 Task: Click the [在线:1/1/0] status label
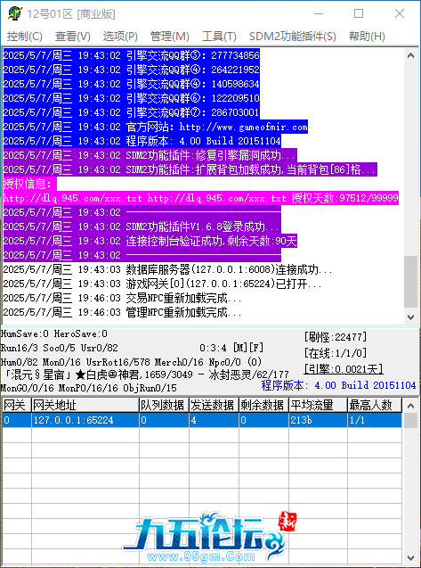point(336,353)
